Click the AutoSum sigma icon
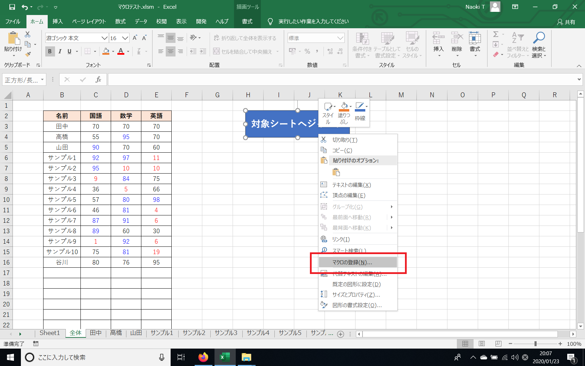Screen dimensions: 585x366 (x=496, y=34)
